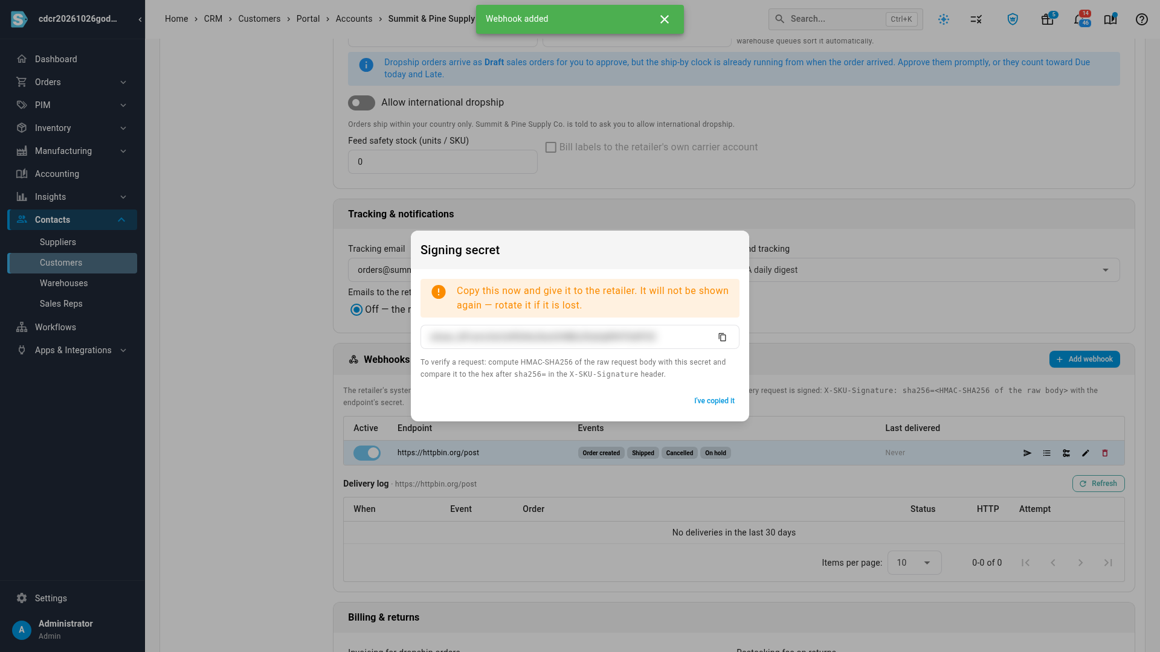Expand the Orders sidebar menu

(x=72, y=82)
